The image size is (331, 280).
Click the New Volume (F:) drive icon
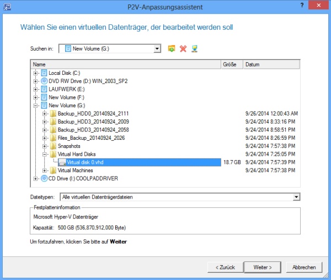44,97
